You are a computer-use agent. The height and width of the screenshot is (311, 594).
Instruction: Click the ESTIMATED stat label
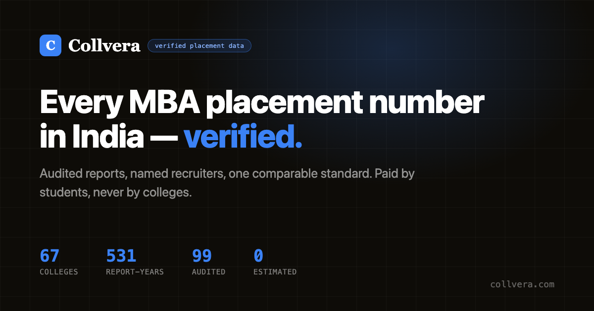(x=275, y=272)
